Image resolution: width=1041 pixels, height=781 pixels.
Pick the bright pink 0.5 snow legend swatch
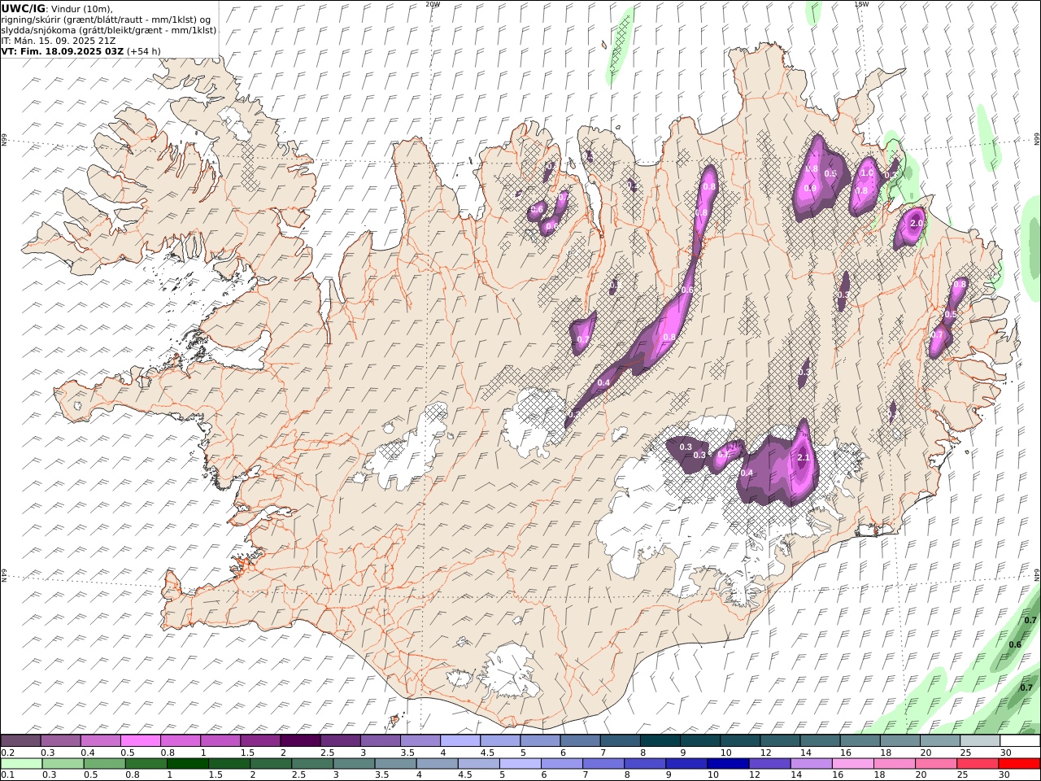coord(140,741)
